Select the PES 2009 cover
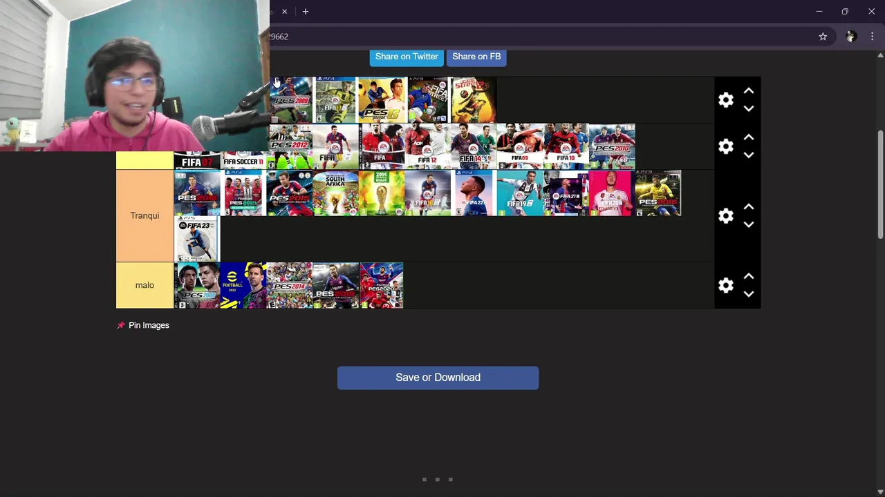This screenshot has height=497, width=885. click(x=290, y=100)
